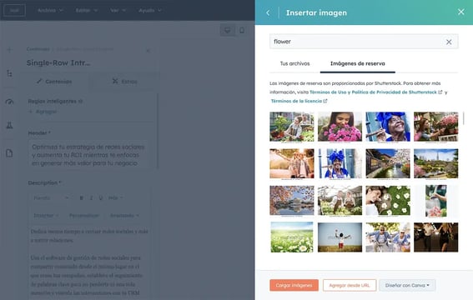Click the Cargar imágenes button
This screenshot has width=473, height=300.
(x=294, y=285)
